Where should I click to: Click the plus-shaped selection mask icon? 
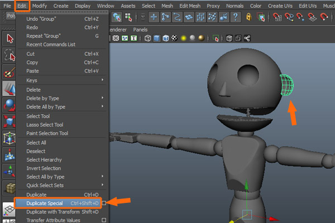[x=154, y=17]
